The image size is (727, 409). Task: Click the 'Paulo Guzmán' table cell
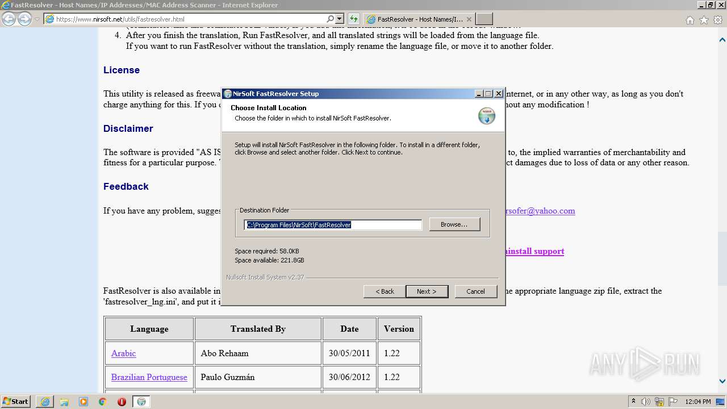tap(258, 377)
